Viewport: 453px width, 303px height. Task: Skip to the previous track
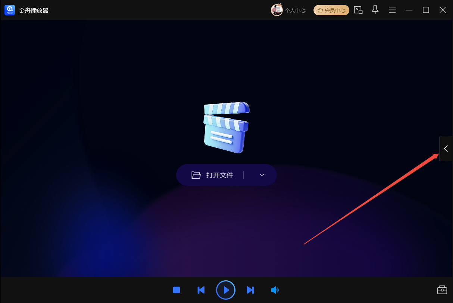201,290
